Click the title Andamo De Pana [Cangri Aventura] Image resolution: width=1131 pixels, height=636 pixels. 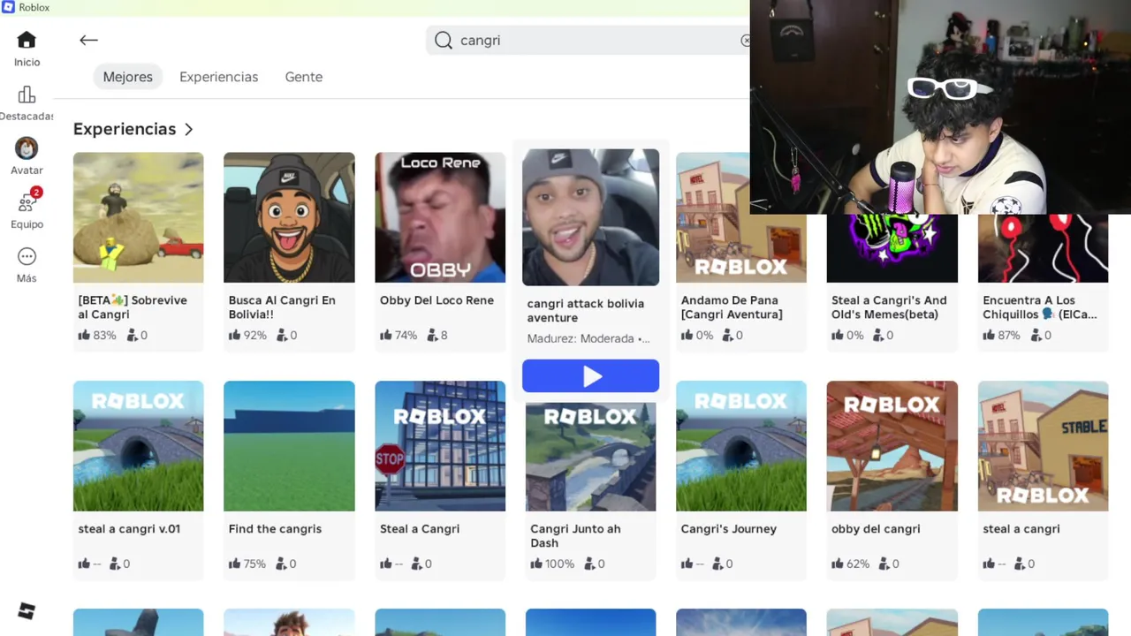click(x=732, y=307)
